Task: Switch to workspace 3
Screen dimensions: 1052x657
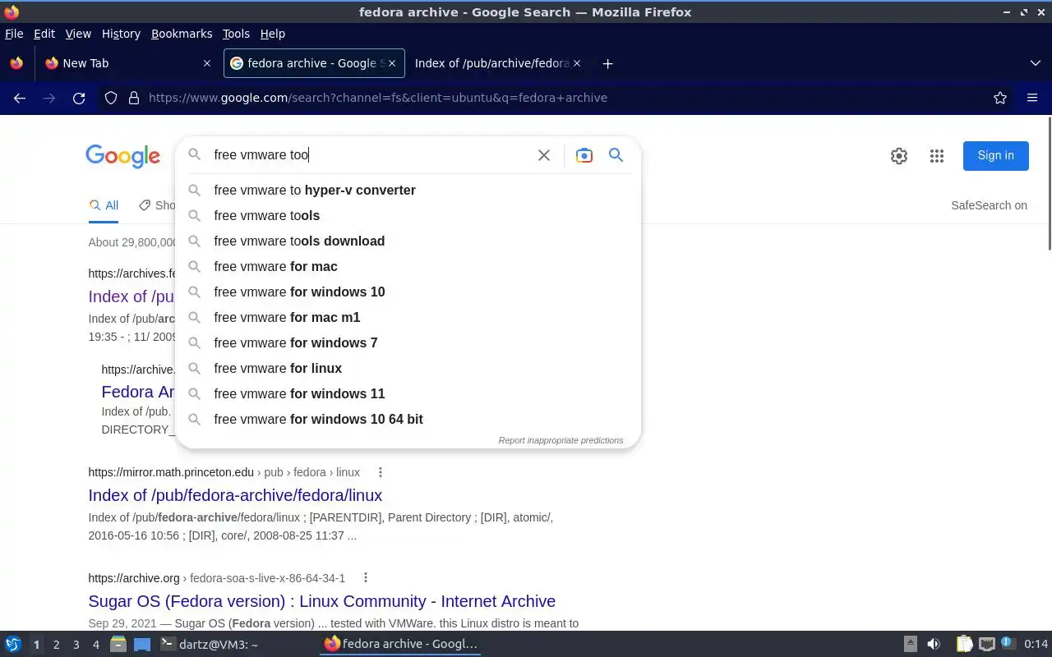Action: (76, 645)
